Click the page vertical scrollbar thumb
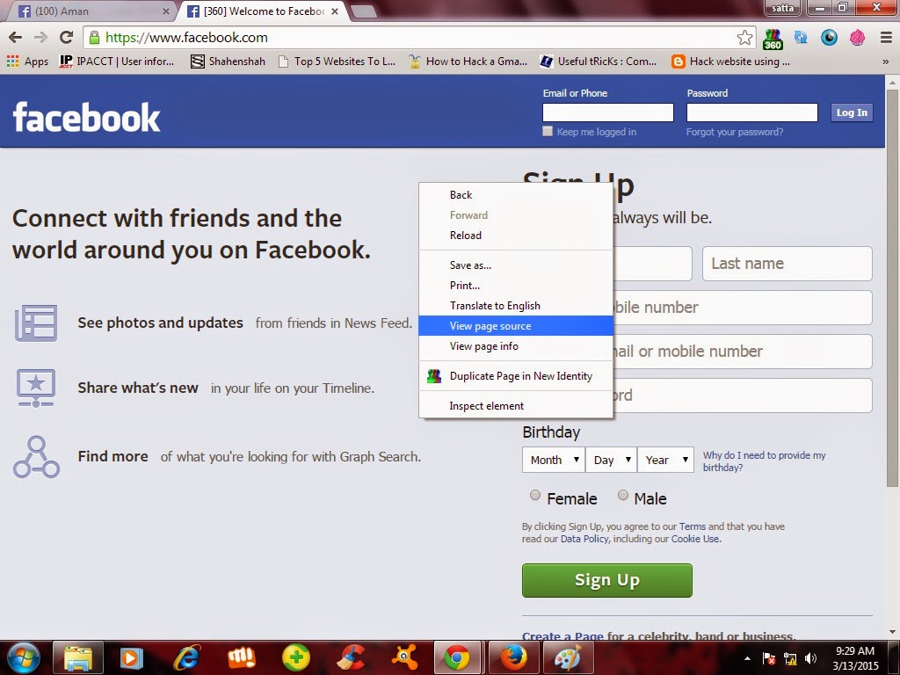Image resolution: width=900 pixels, height=675 pixels. point(892,287)
